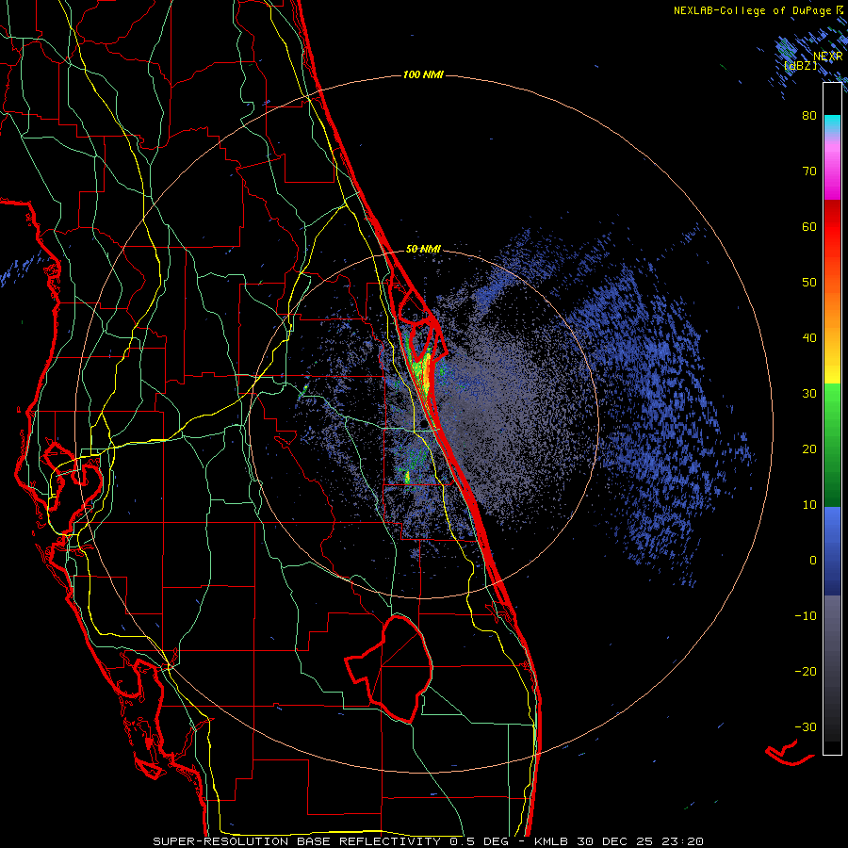
Task: Click the '50 NMI' range ring label
Action: [423, 250]
